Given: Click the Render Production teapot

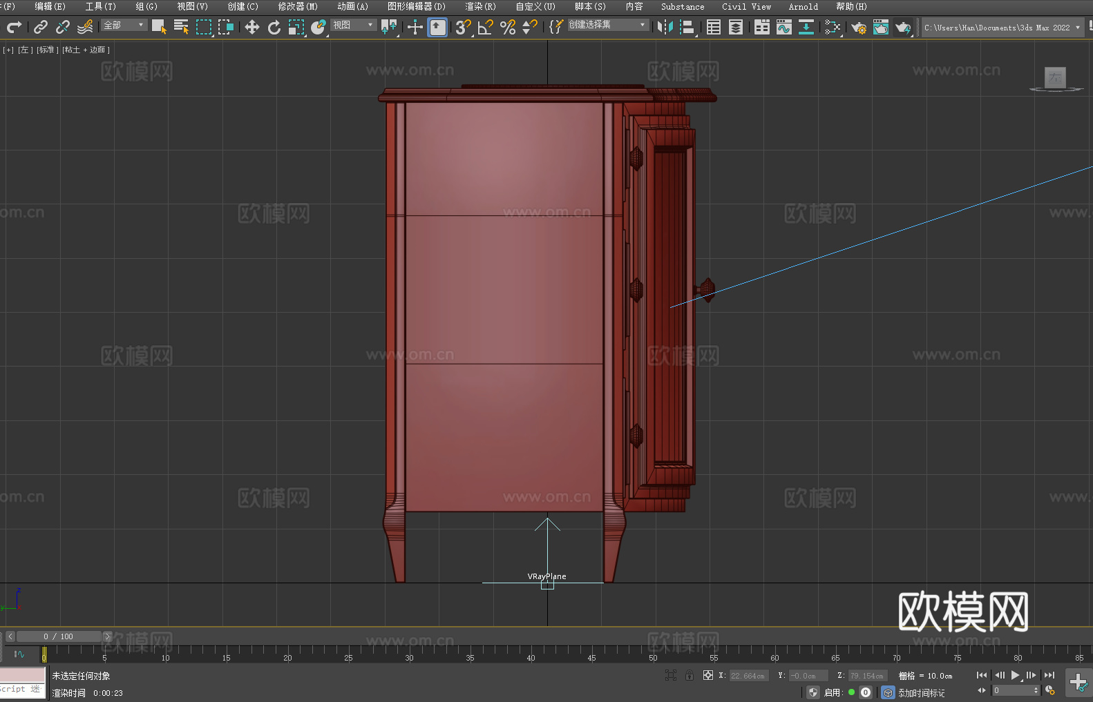Looking at the screenshot, I should pyautogui.click(x=903, y=27).
